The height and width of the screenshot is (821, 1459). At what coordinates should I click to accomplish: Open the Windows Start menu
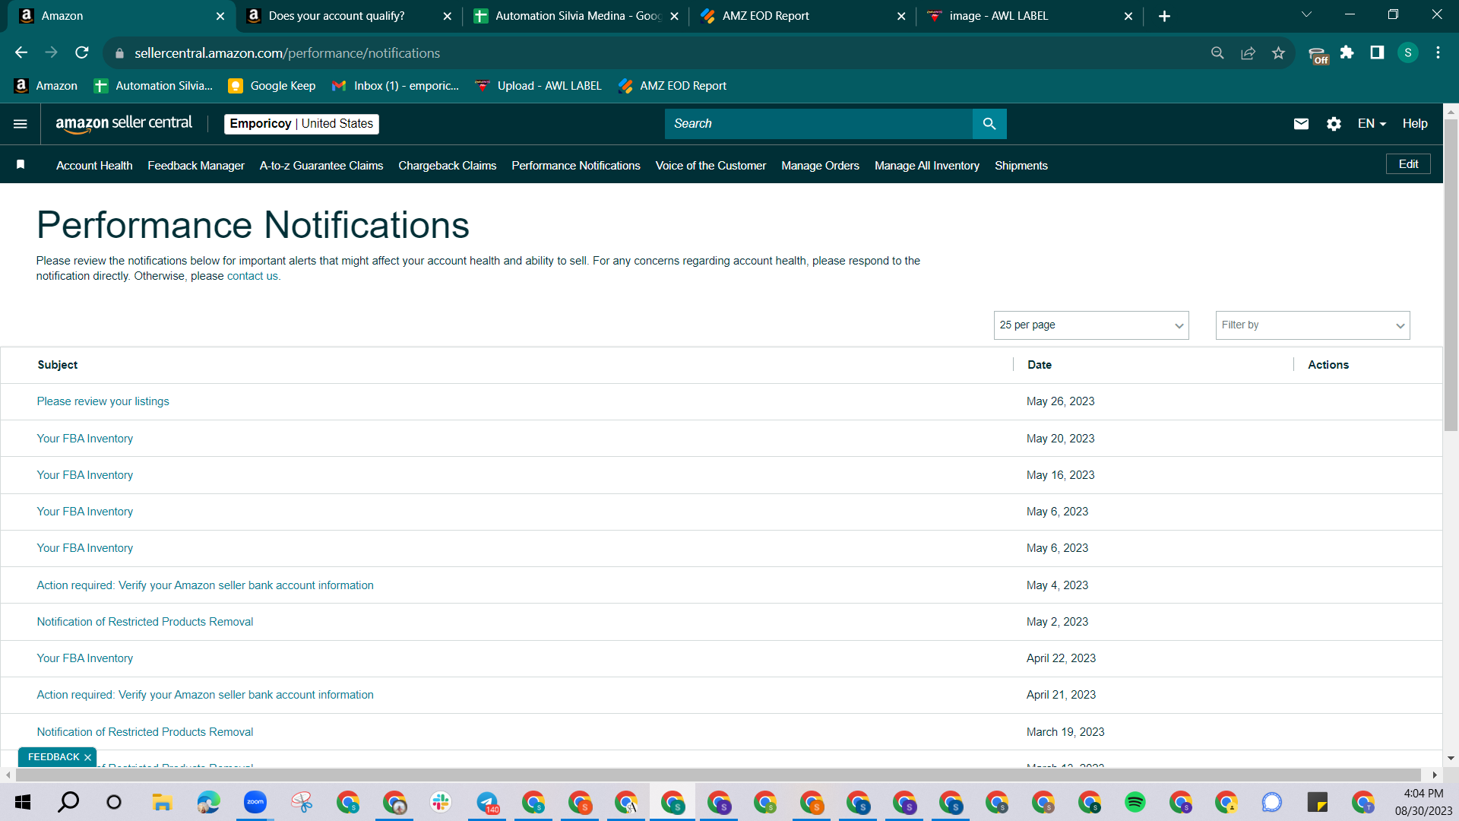tap(22, 802)
